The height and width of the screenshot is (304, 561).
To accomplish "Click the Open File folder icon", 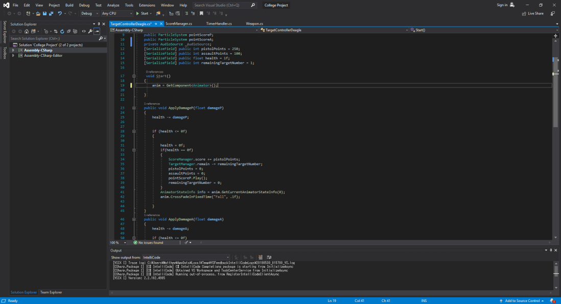I will click(38, 14).
